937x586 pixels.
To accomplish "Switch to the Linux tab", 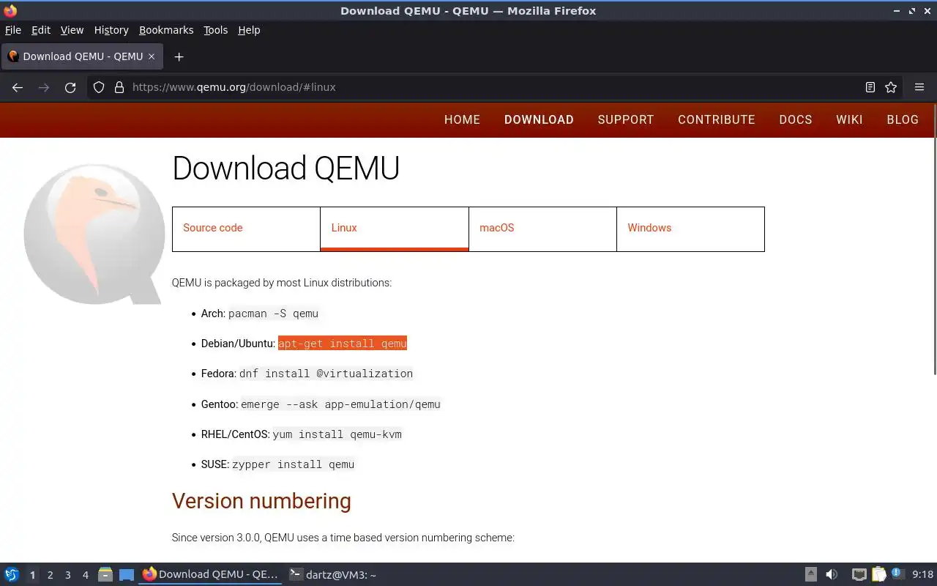I will click(x=395, y=229).
